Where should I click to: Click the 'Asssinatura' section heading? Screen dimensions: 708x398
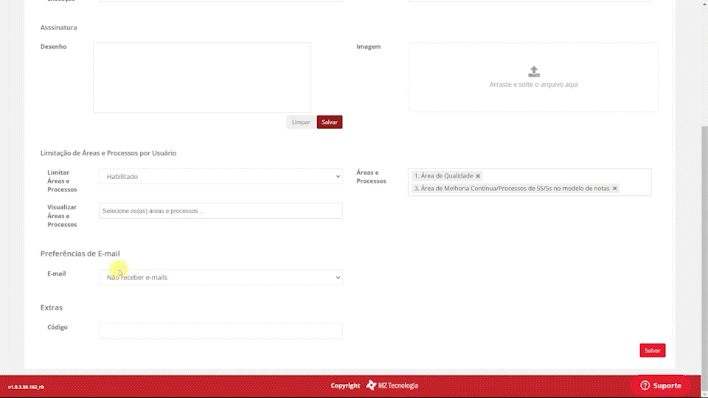59,27
